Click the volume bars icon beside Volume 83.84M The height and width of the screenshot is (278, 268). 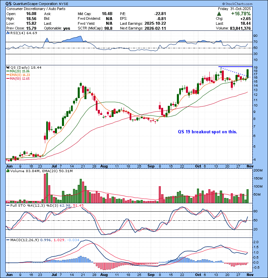tap(8, 171)
